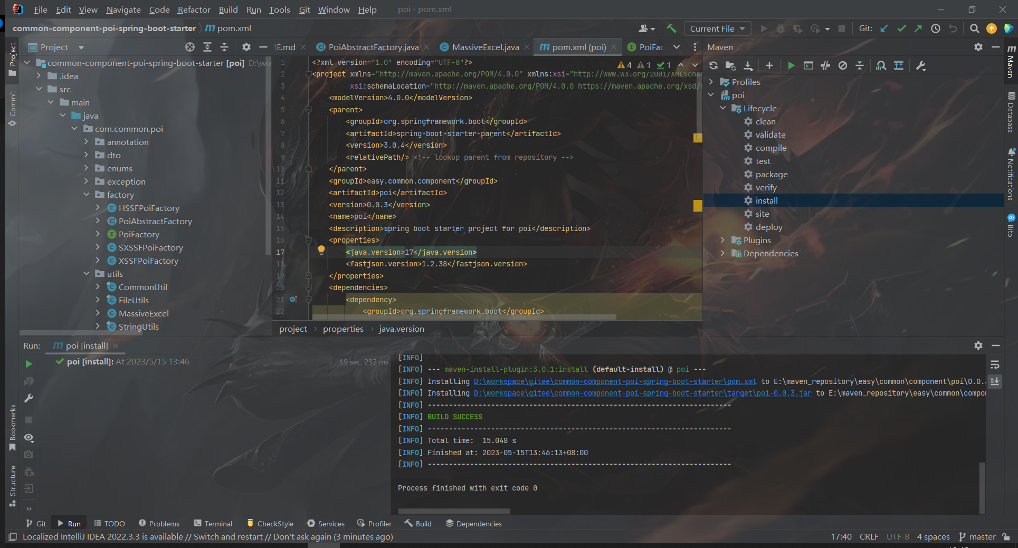Open Current File run configuration dropdown

click(x=717, y=28)
